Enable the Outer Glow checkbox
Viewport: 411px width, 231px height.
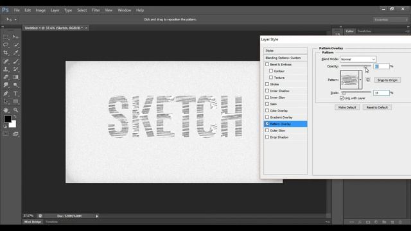[267, 130]
